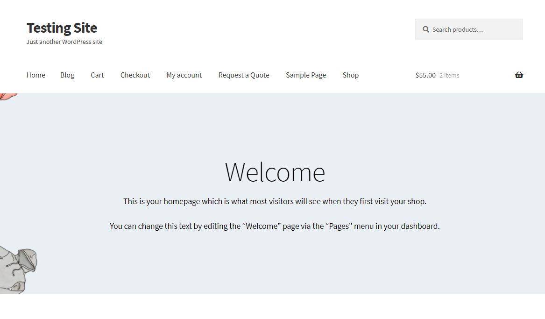Click the Testing Site heading link

[62, 28]
